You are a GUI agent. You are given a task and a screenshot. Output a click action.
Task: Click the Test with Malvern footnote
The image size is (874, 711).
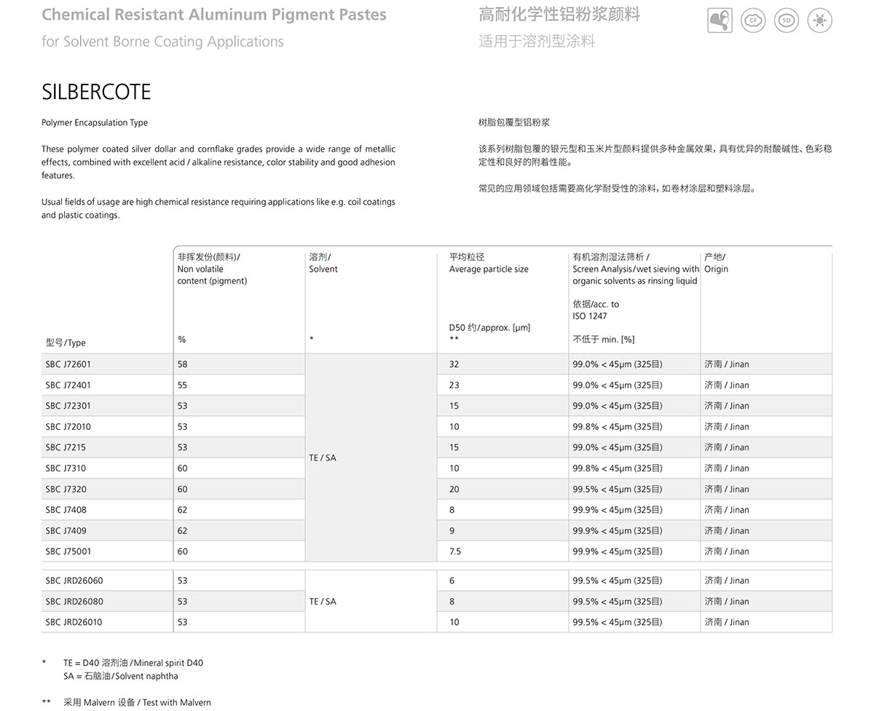pyautogui.click(x=137, y=702)
